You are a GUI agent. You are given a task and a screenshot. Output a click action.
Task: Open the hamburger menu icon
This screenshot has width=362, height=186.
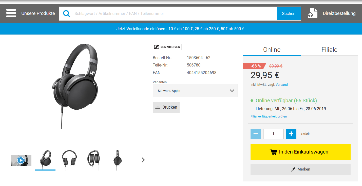(x=11, y=13)
